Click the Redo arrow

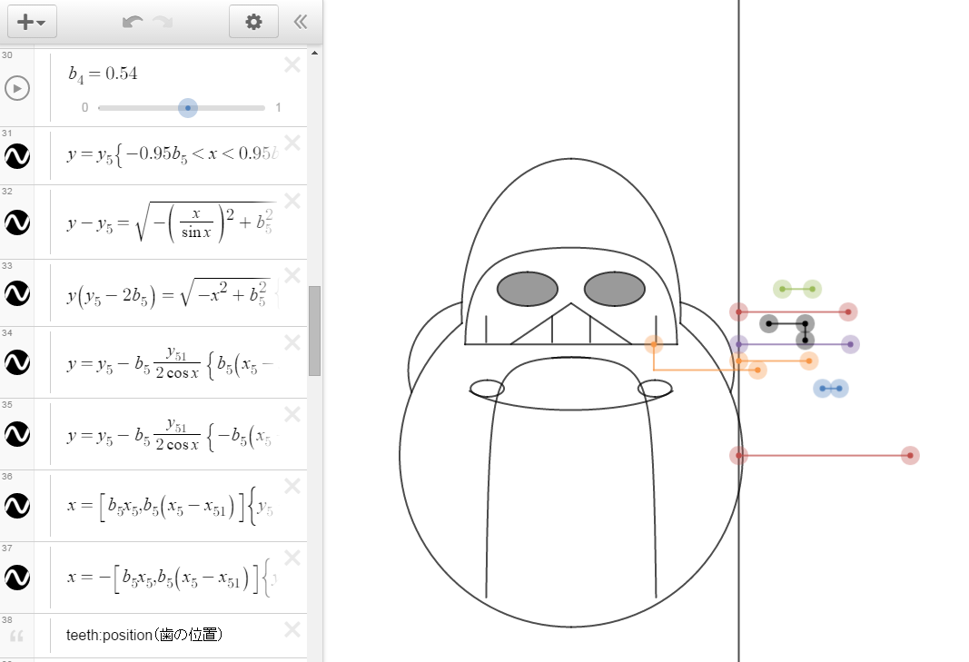click(x=163, y=23)
